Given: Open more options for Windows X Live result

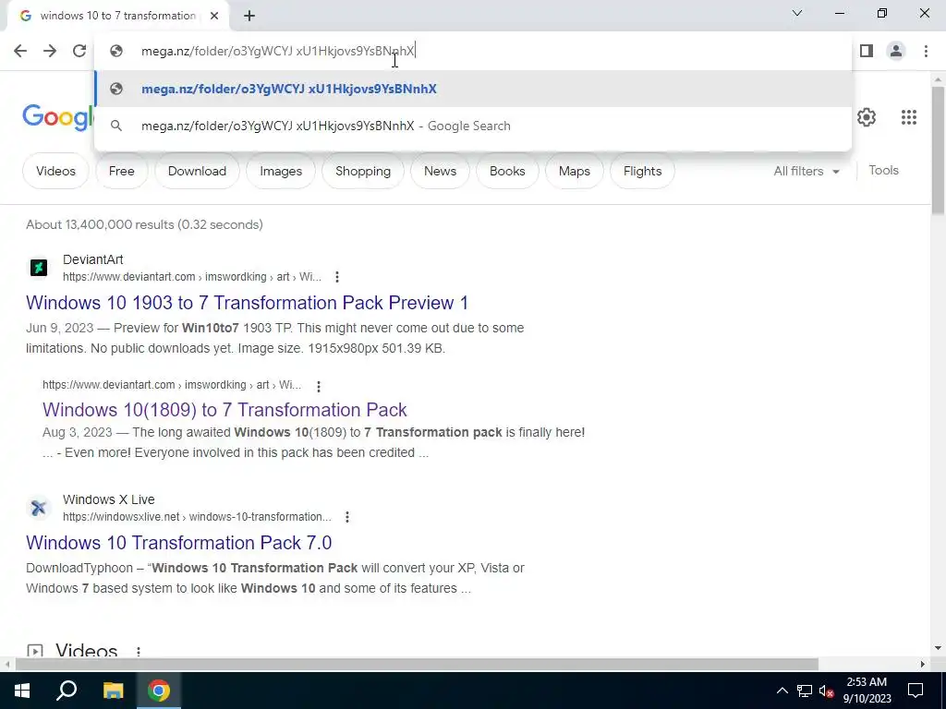Looking at the screenshot, I should 347,517.
